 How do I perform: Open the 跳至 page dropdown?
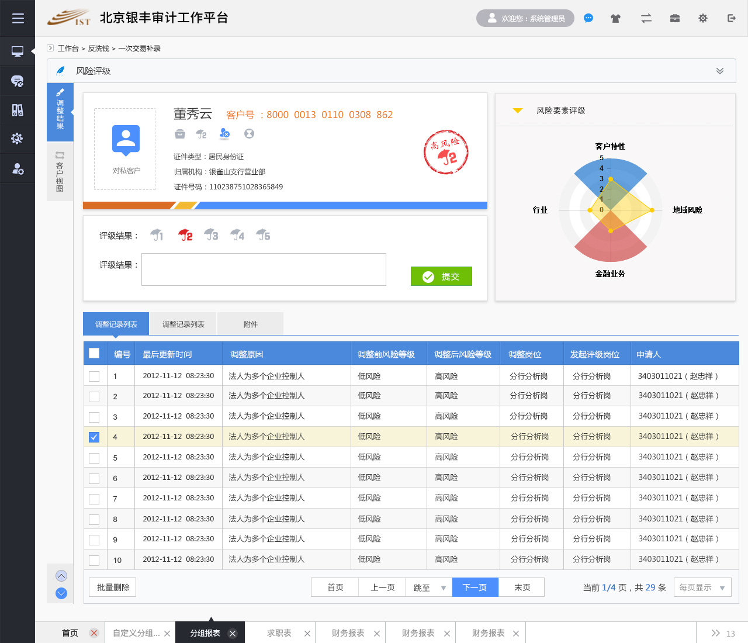[428, 587]
